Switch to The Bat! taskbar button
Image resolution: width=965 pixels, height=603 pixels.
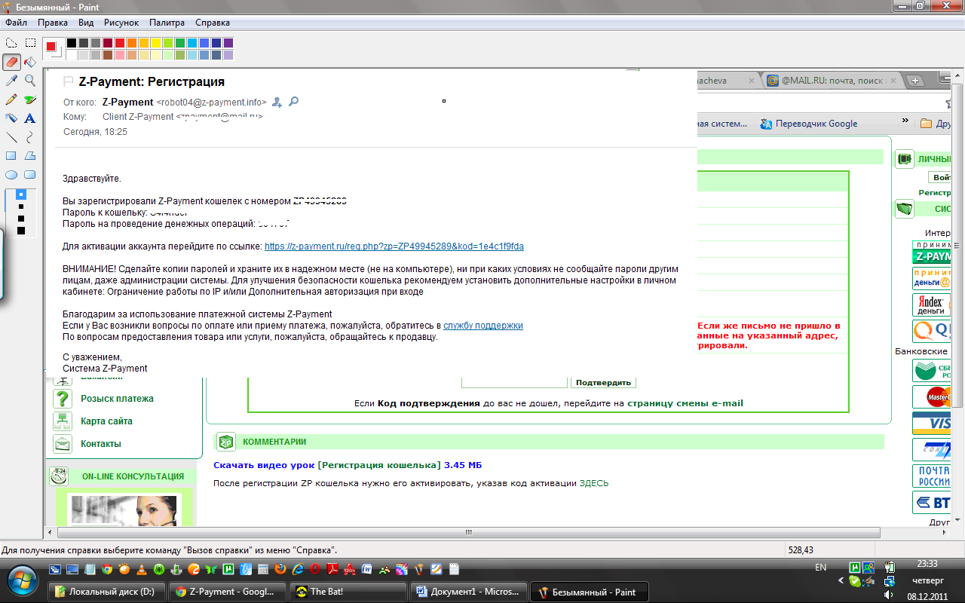pyautogui.click(x=348, y=592)
